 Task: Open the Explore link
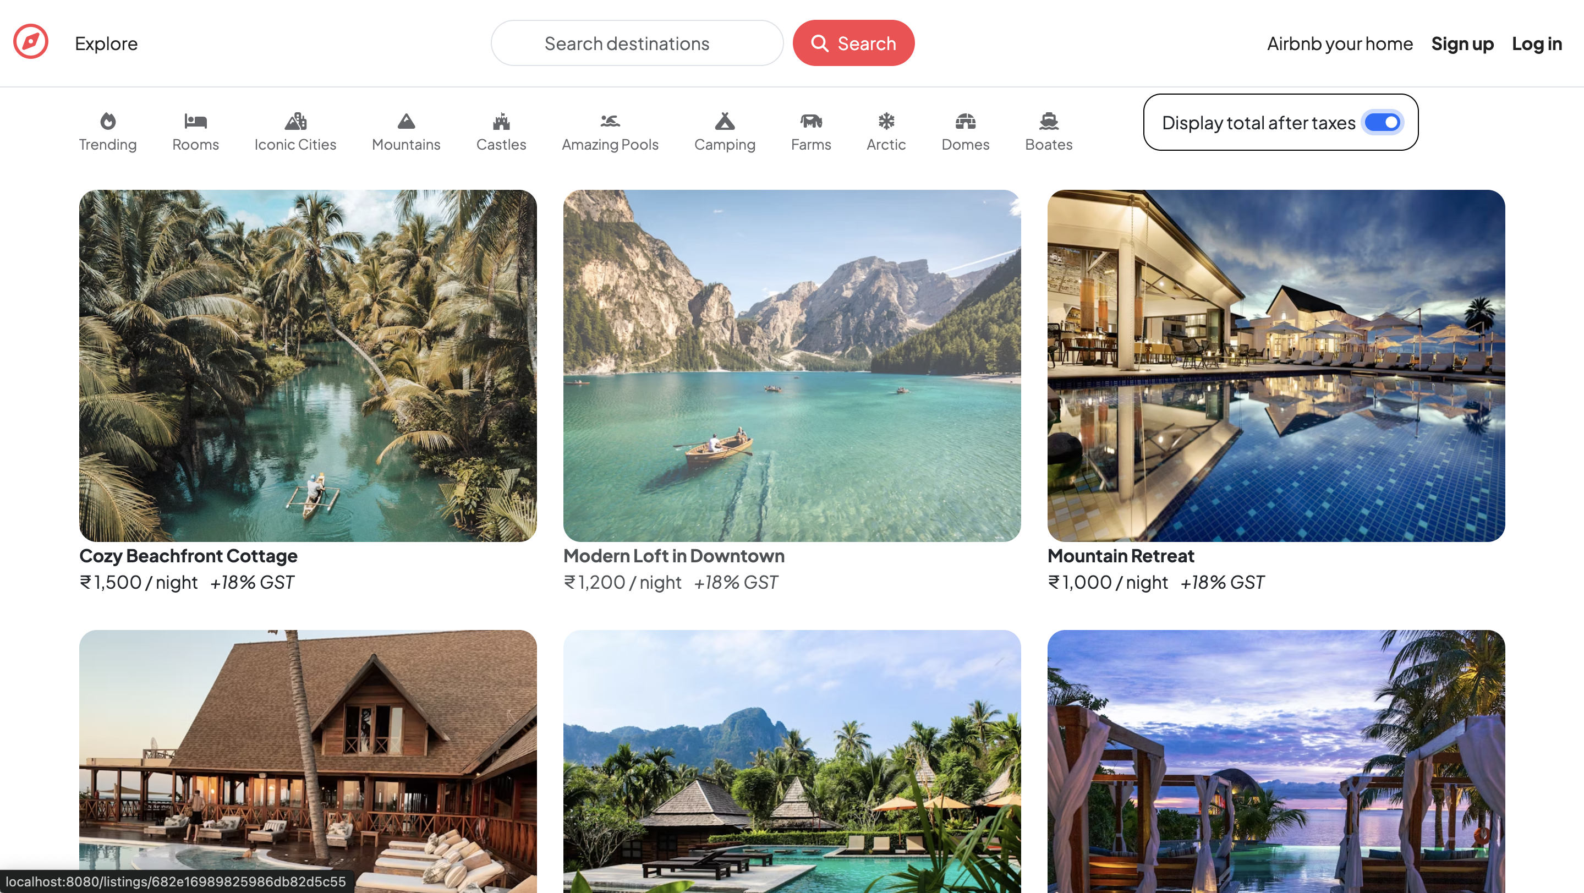point(106,43)
